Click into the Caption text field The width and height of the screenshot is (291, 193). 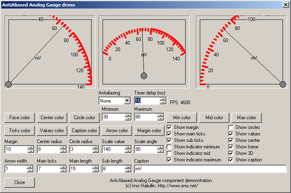(x=210, y=169)
